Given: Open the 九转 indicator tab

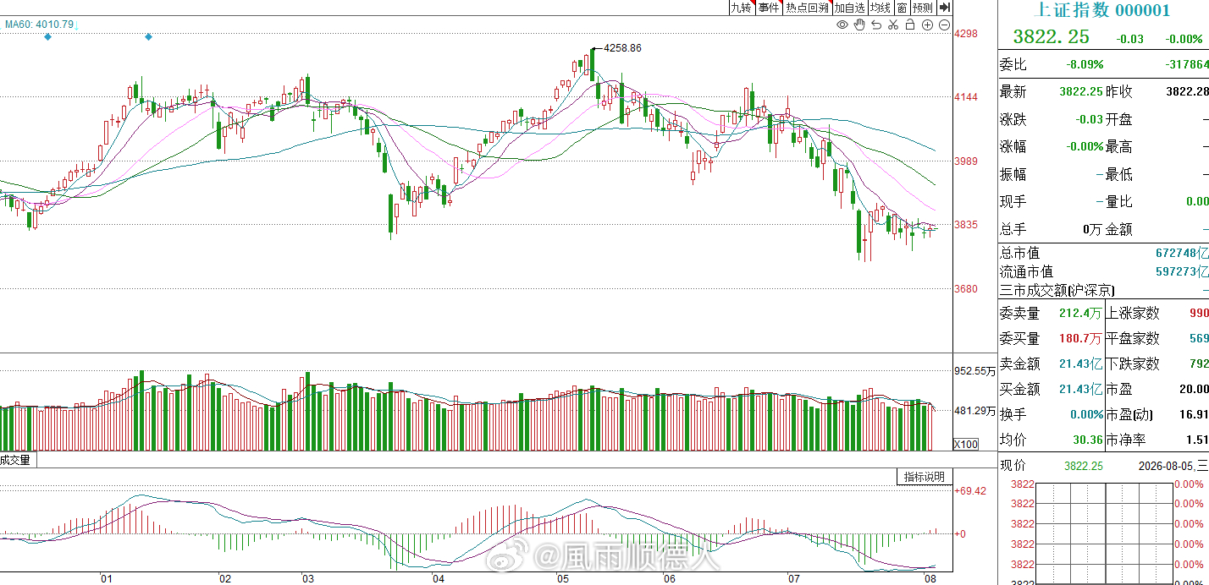Looking at the screenshot, I should tap(741, 8).
